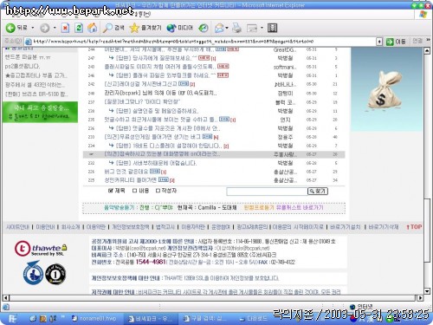Viewport: 433px width, 325px height.
Task: Click the now-playing Camilla song text
Action: click(207, 207)
